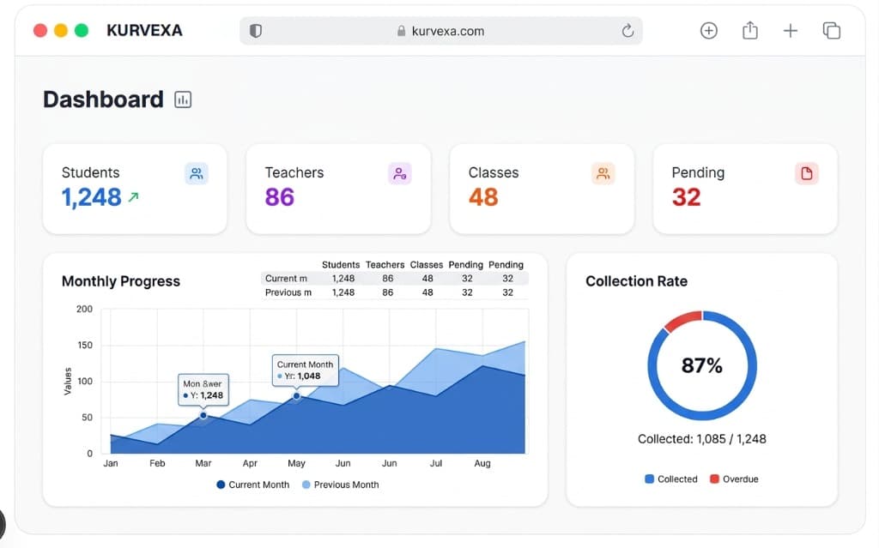Click the red overdue segment of the donut

click(682, 320)
